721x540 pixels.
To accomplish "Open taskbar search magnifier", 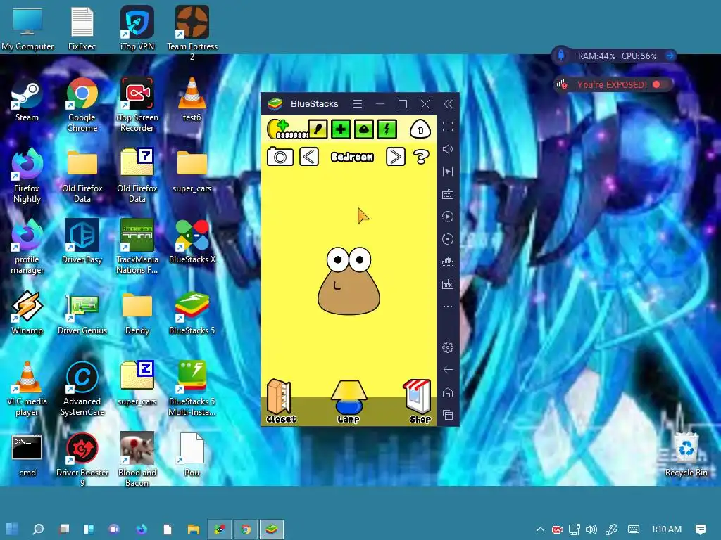I will 38,529.
